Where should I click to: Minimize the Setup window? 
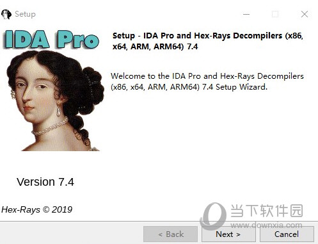click(x=246, y=14)
